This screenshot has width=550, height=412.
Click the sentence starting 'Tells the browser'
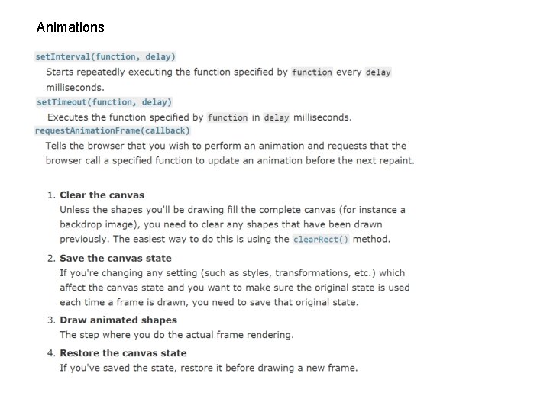[x=225, y=146]
